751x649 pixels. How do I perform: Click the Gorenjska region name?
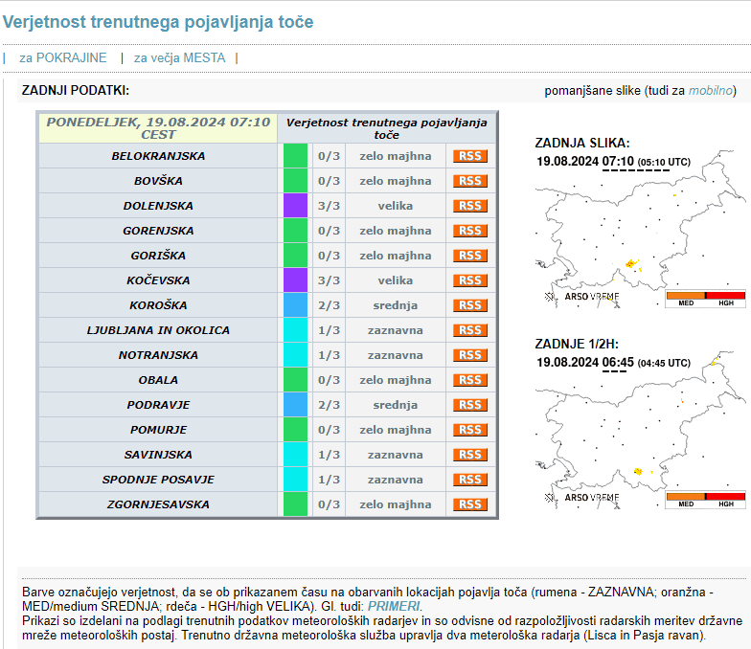(158, 231)
